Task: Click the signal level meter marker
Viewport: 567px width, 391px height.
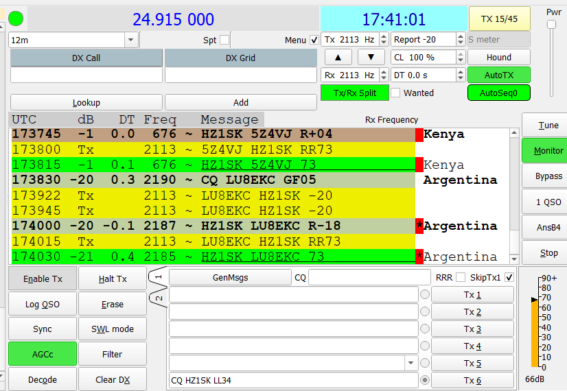Action: [x=534, y=300]
